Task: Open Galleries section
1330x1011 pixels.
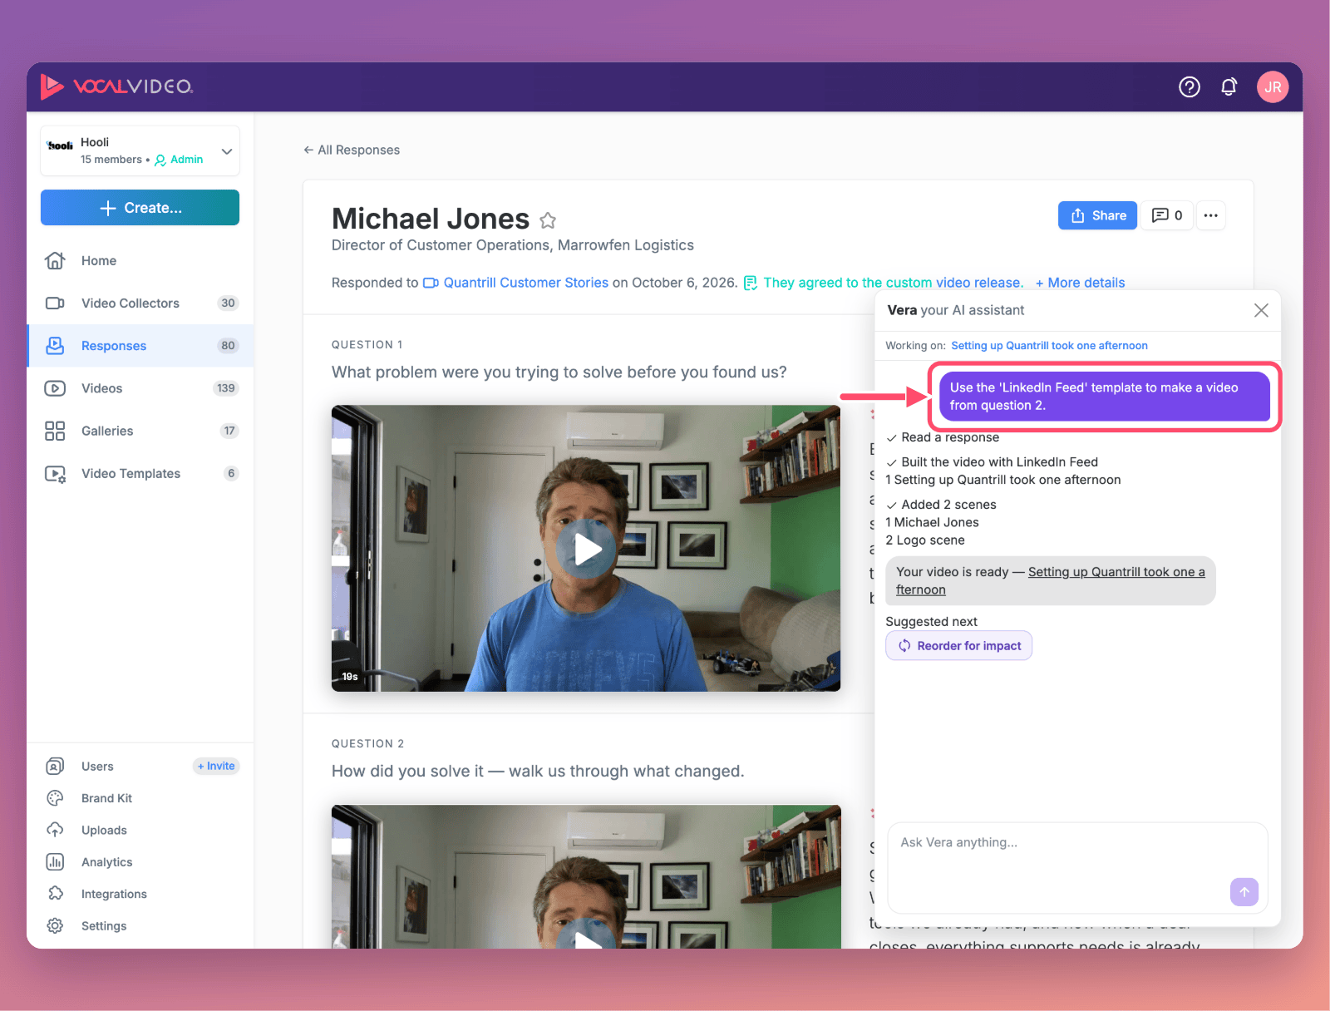Action: (x=140, y=431)
